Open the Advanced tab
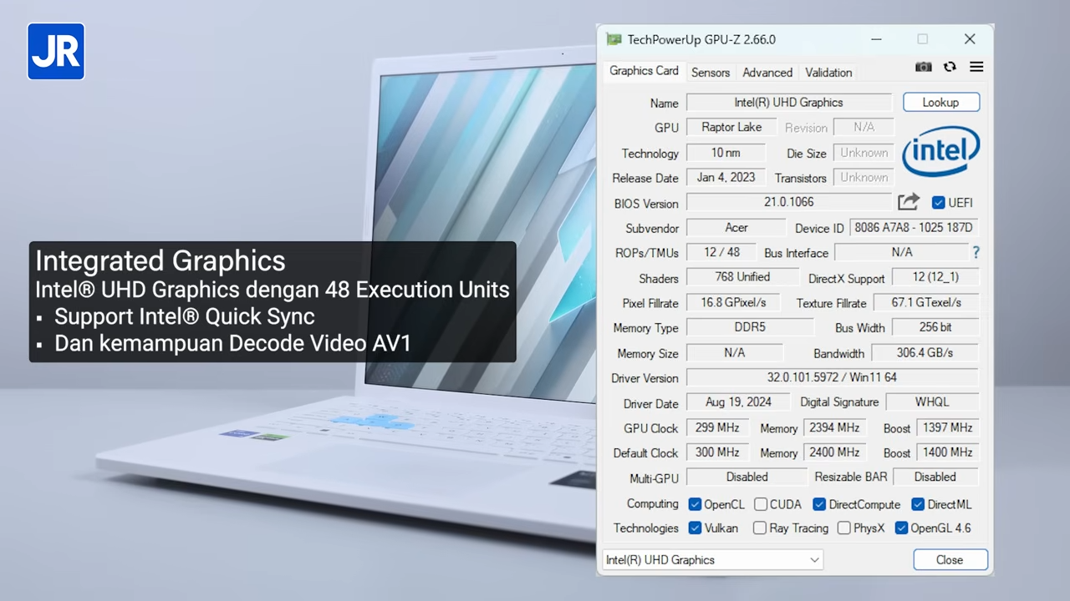This screenshot has width=1070, height=601. tap(767, 73)
